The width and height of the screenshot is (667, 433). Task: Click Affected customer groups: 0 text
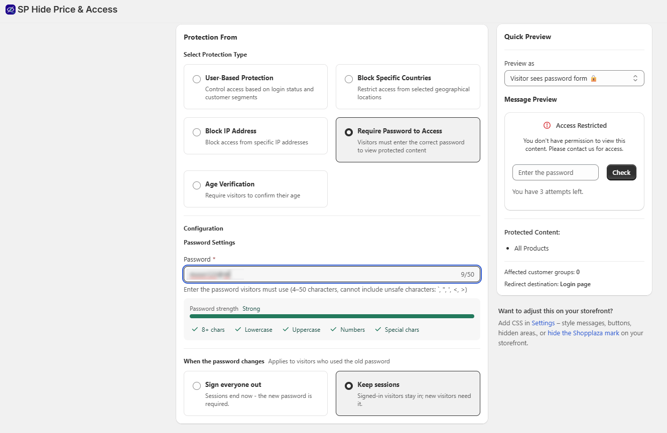coord(542,272)
